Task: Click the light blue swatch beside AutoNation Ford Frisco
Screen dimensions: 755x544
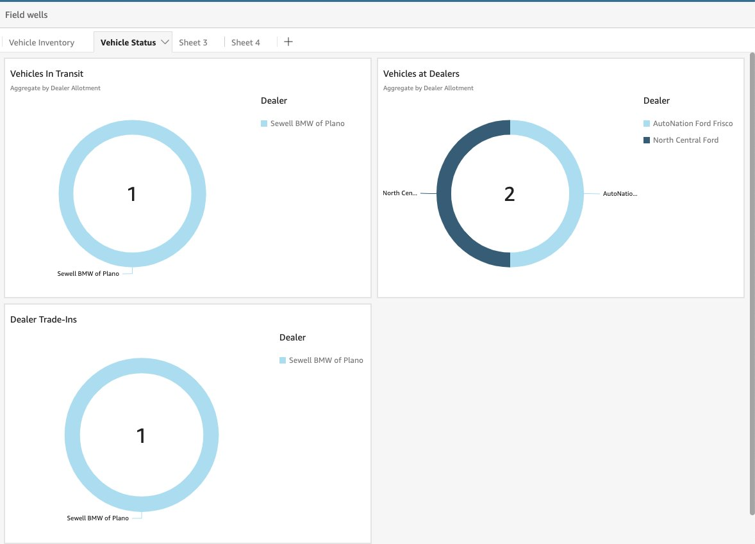Action: coord(645,123)
